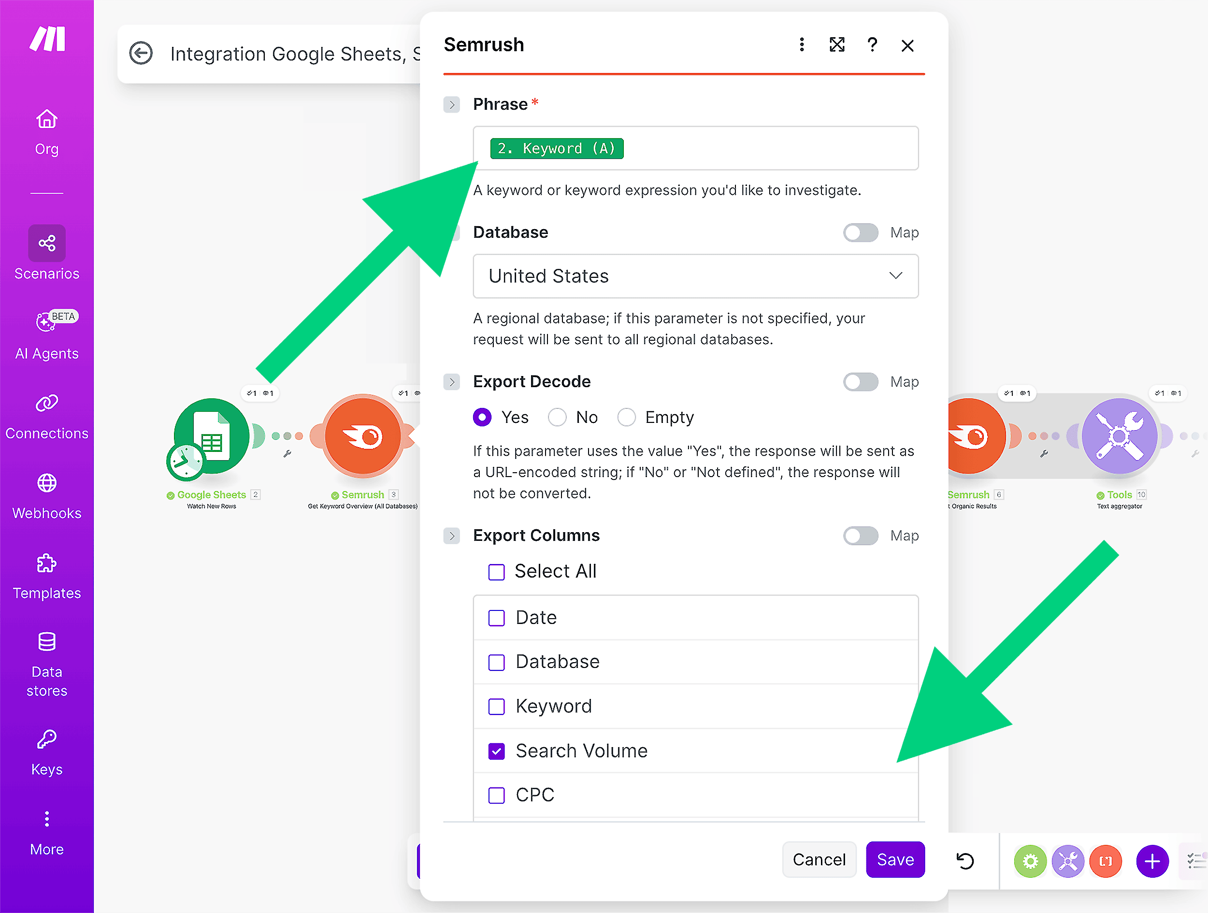Screen dimensions: 1208x913
Task: Open the Database country dropdown
Action: [695, 276]
